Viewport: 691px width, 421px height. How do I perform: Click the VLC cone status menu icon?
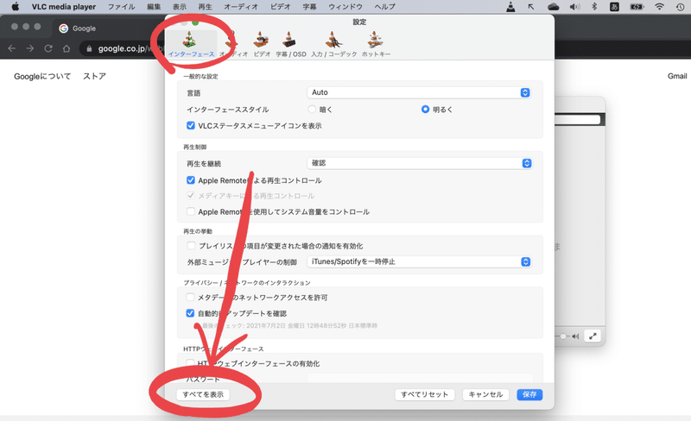pos(510,7)
